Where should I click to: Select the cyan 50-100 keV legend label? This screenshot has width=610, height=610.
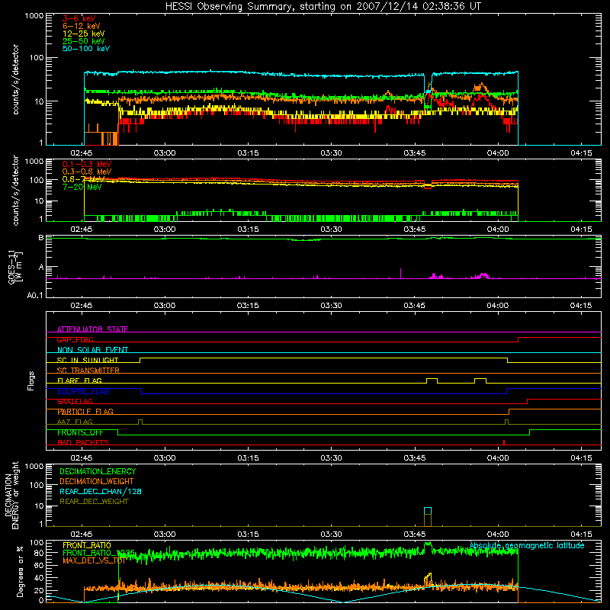86,49
